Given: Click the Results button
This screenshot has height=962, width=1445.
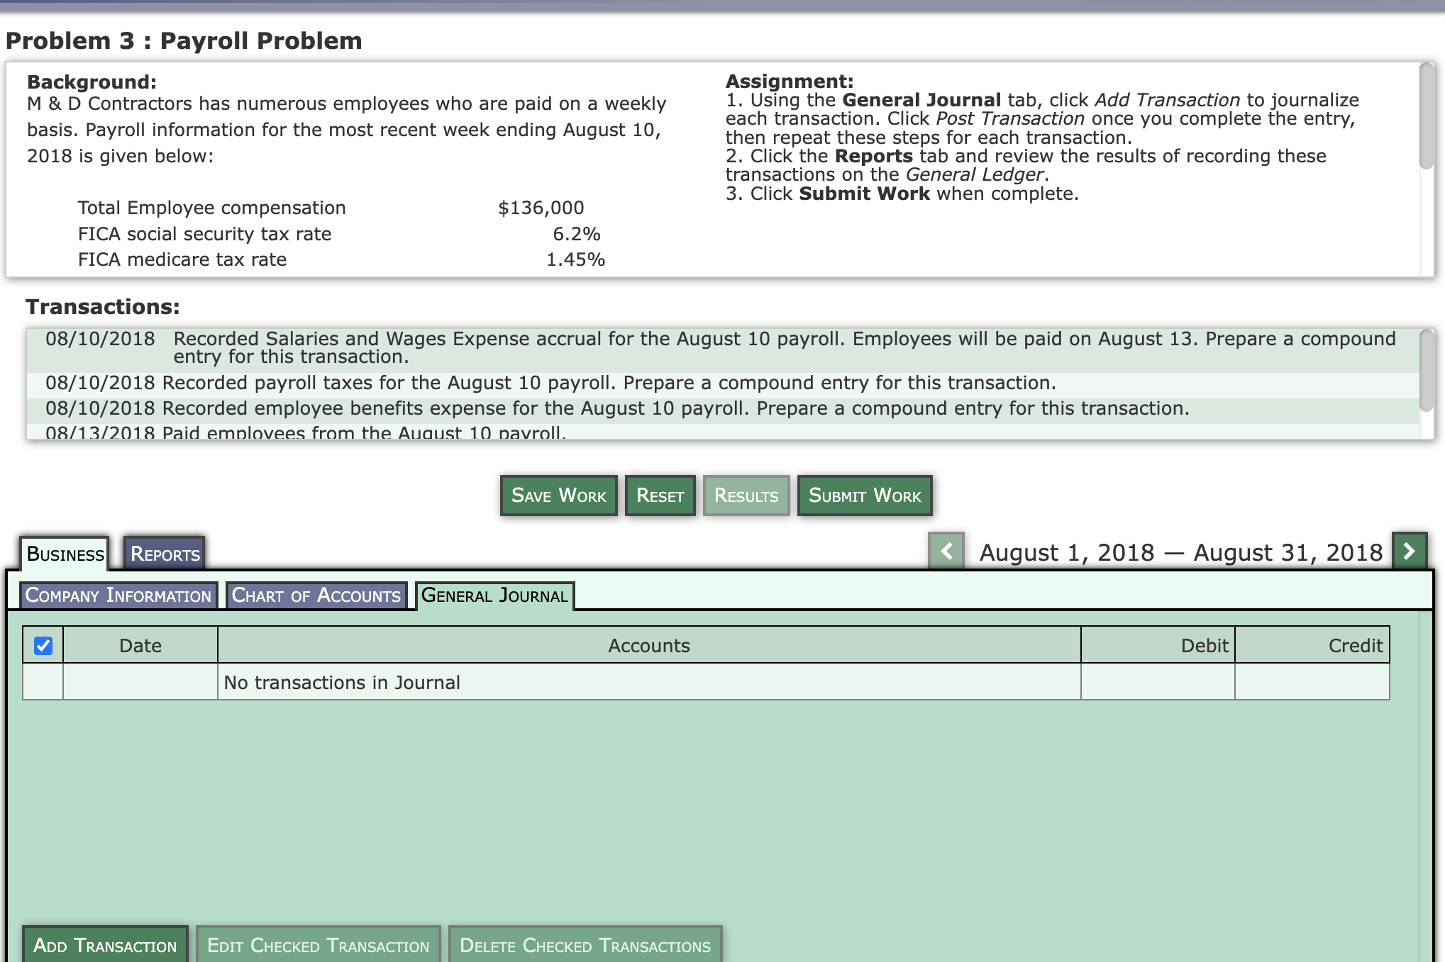Looking at the screenshot, I should point(746,495).
